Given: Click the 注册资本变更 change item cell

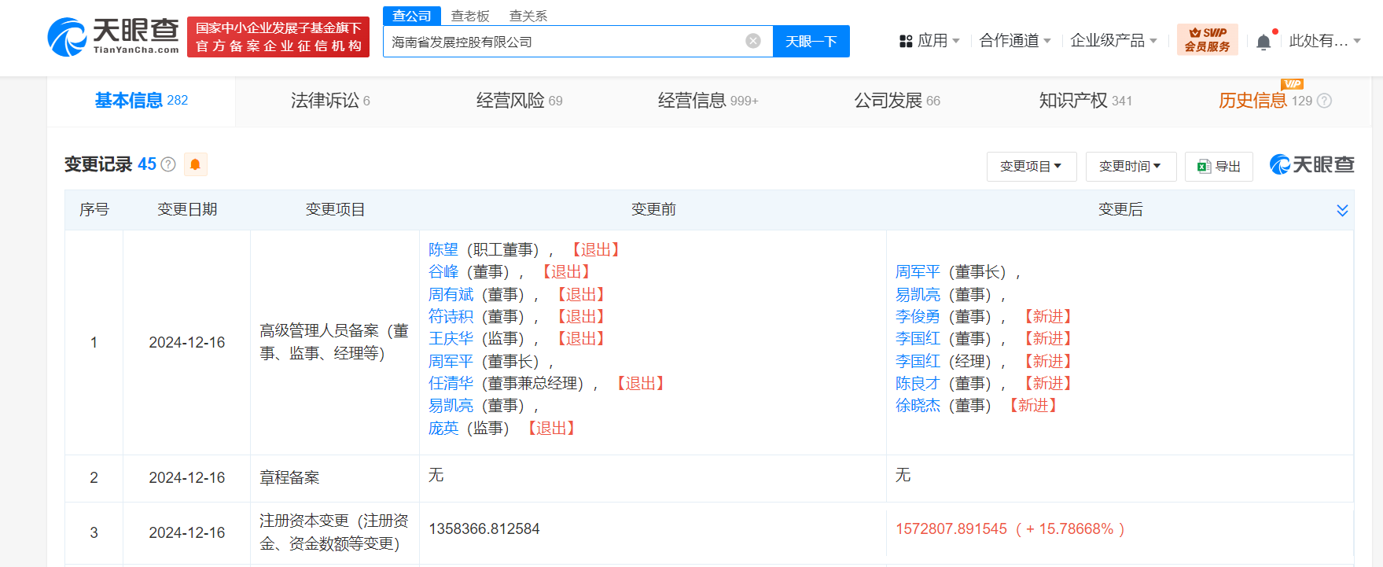Looking at the screenshot, I should 334,532.
